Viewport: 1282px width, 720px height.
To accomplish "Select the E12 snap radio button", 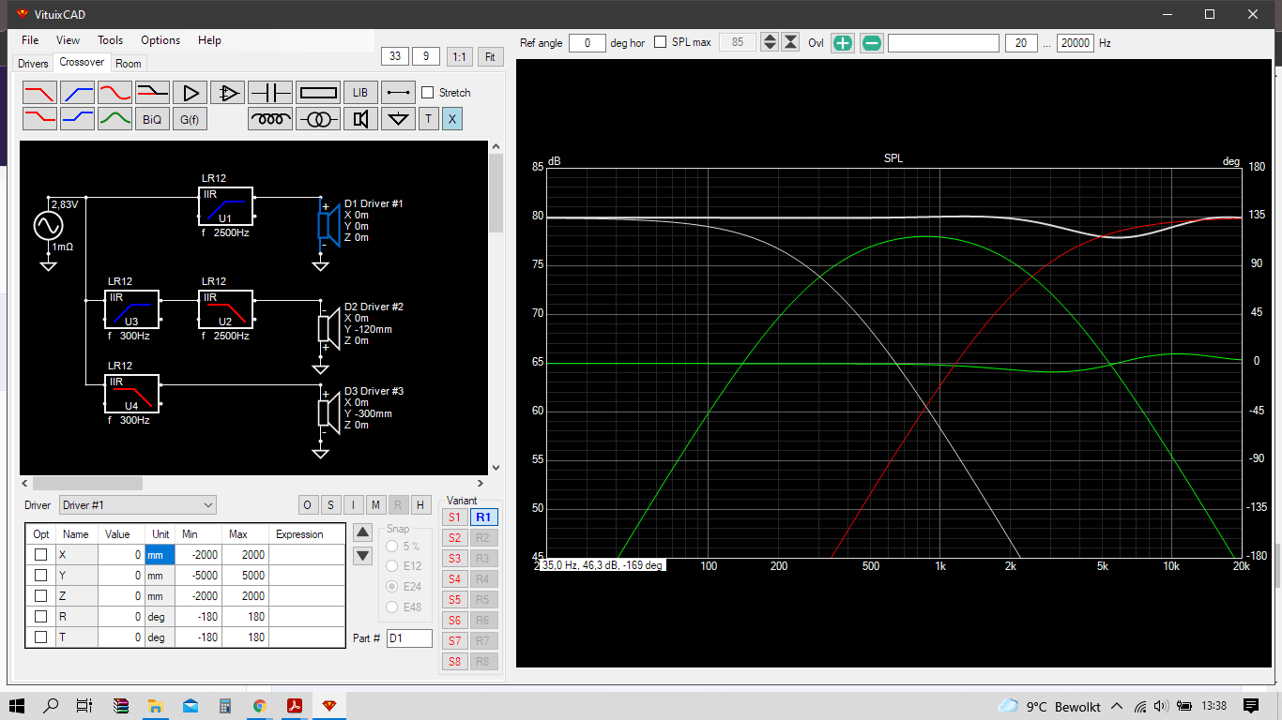I will click(392, 565).
